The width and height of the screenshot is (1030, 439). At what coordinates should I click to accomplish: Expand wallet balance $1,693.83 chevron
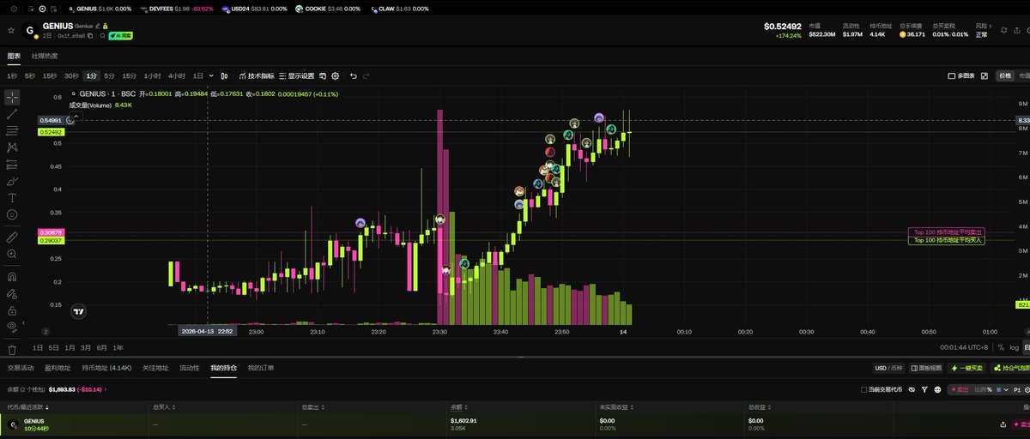coord(106,389)
